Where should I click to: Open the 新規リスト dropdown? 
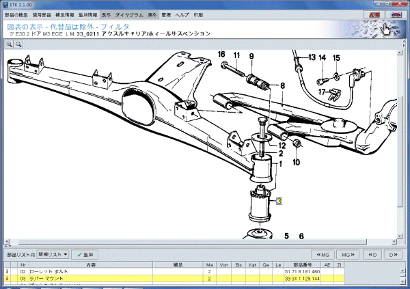[x=53, y=254]
